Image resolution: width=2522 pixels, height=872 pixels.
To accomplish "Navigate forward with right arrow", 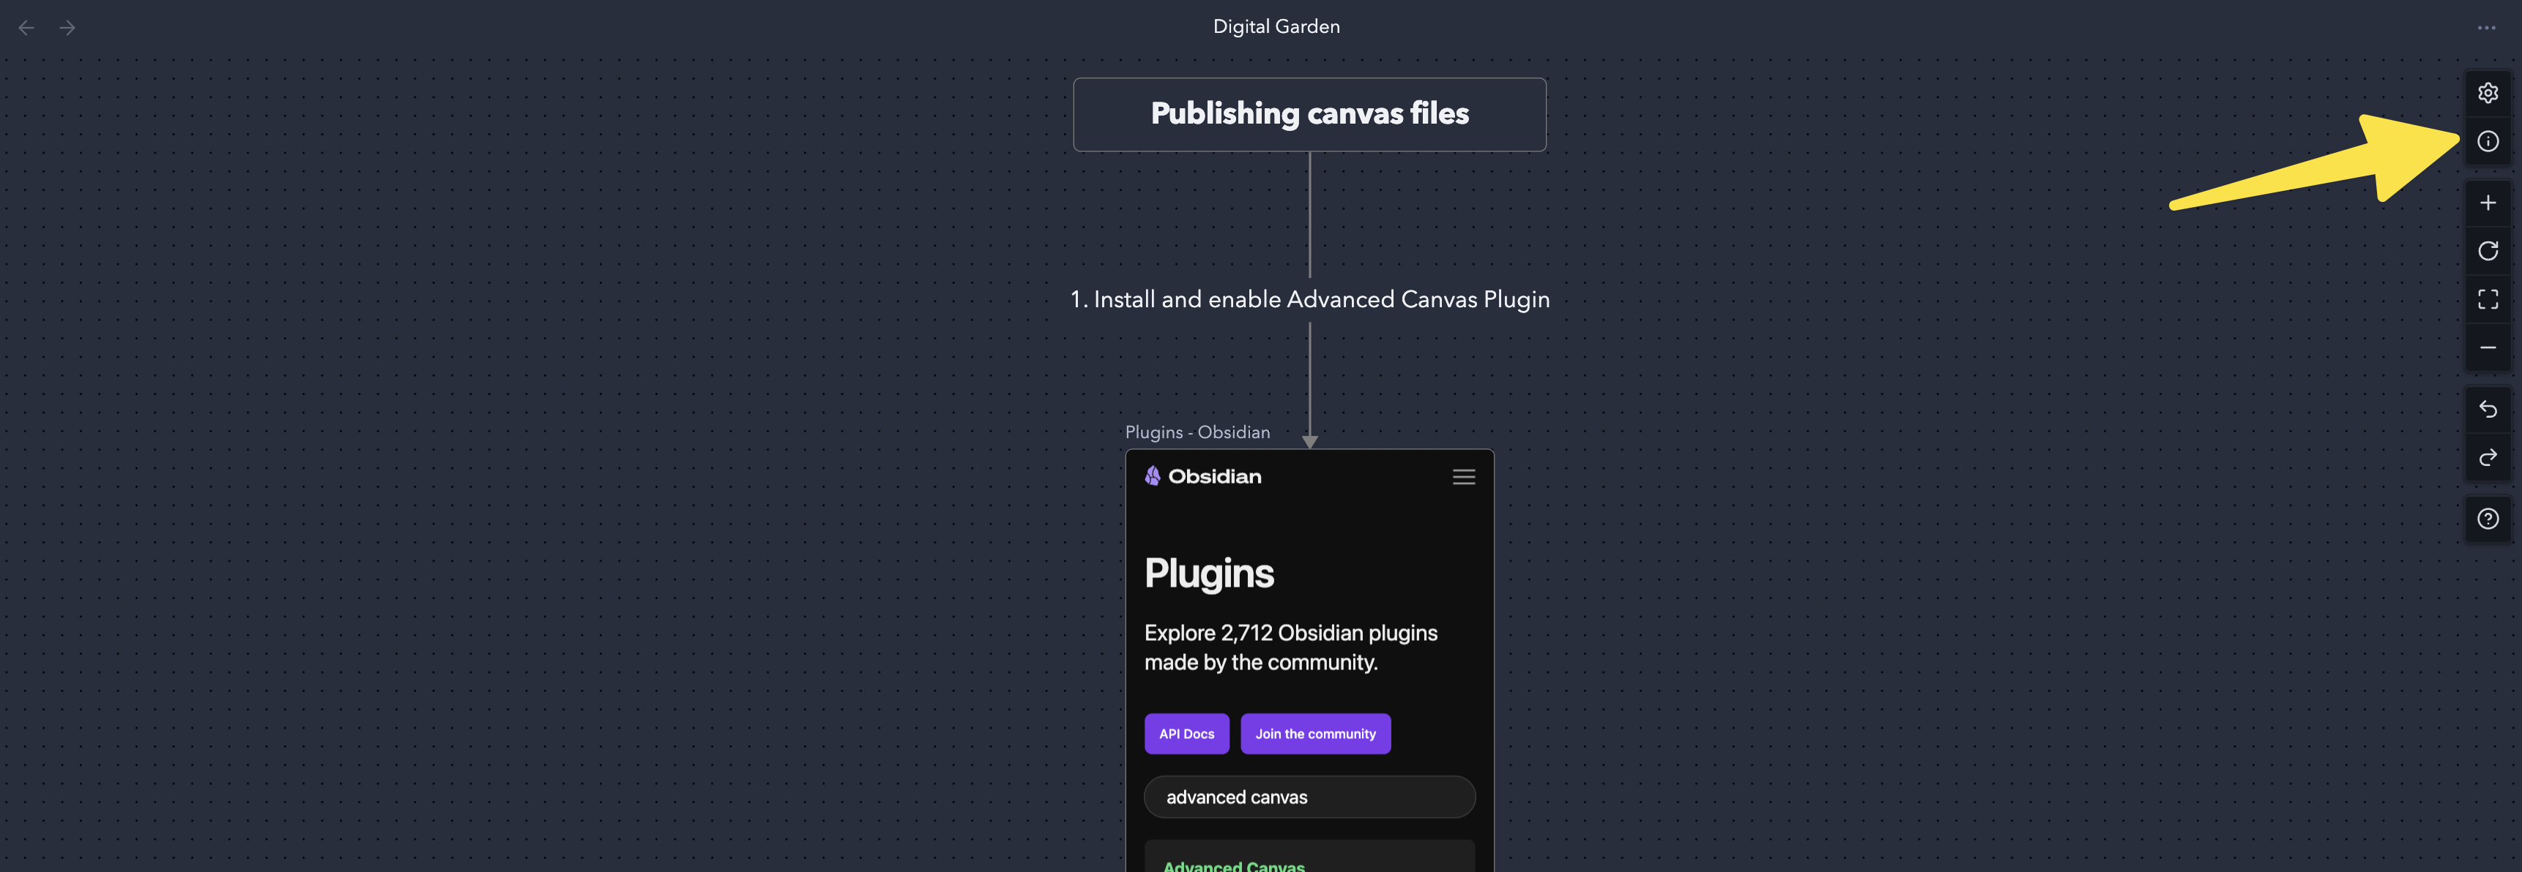I will (x=67, y=29).
